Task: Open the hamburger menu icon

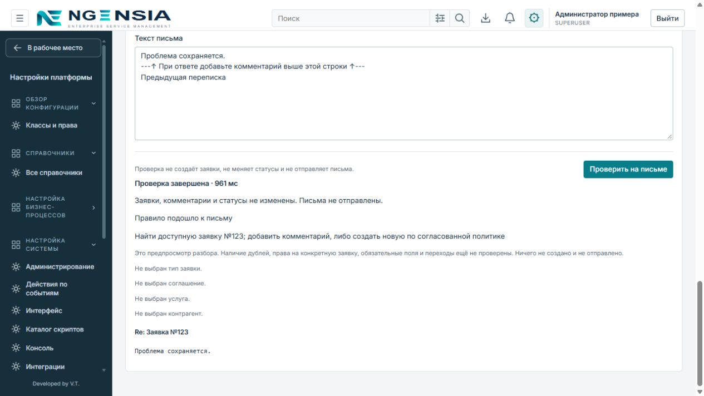Action: (x=19, y=18)
